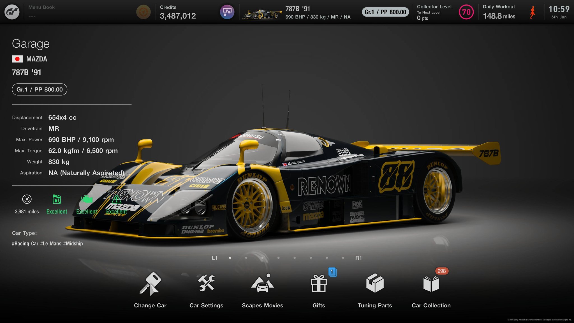This screenshot has height=323, width=574.
Task: Click the 3,981 miles text
Action: (x=27, y=212)
